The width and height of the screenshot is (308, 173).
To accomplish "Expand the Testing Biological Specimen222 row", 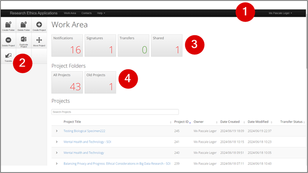I will [x=57, y=131].
